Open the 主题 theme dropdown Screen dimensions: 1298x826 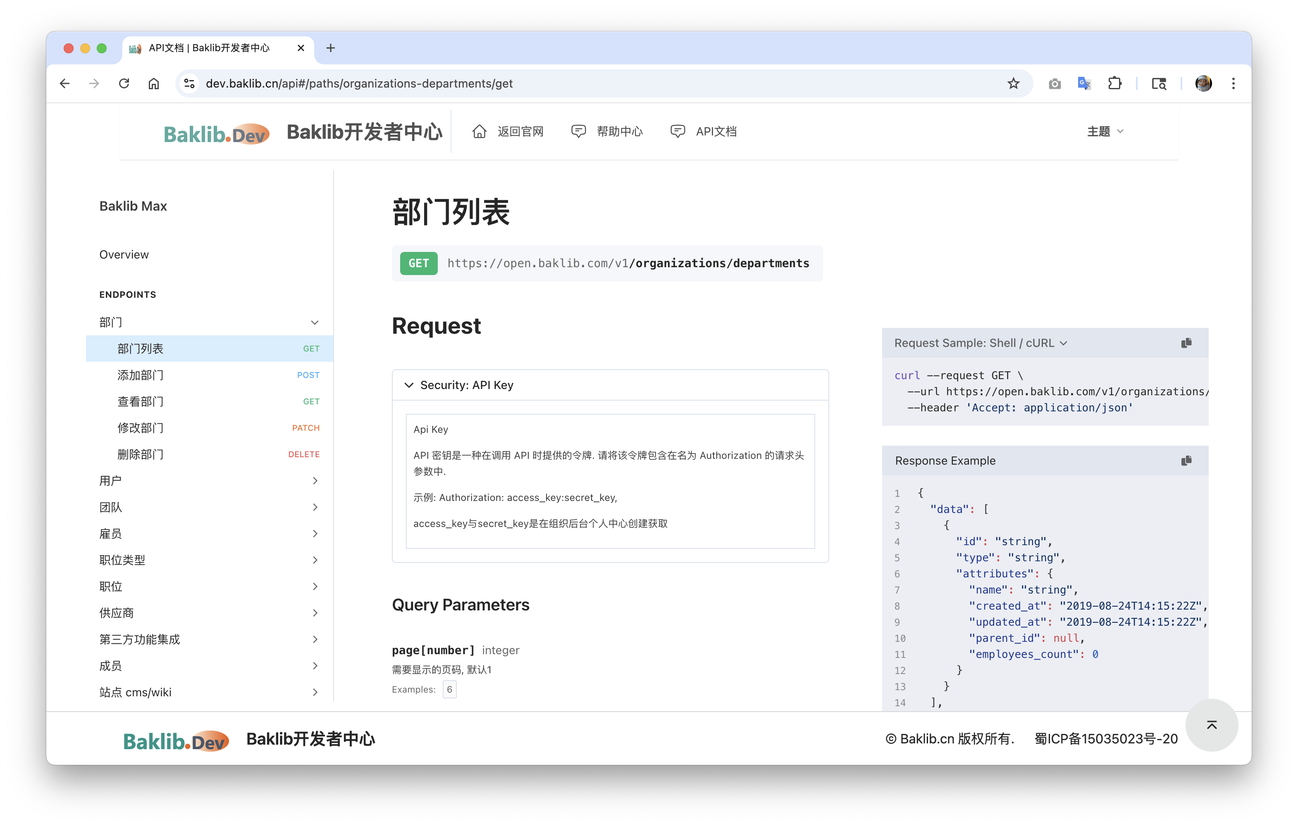[1105, 131]
